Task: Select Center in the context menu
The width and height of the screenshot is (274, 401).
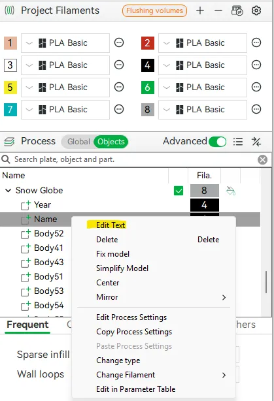Action: click(x=154, y=283)
